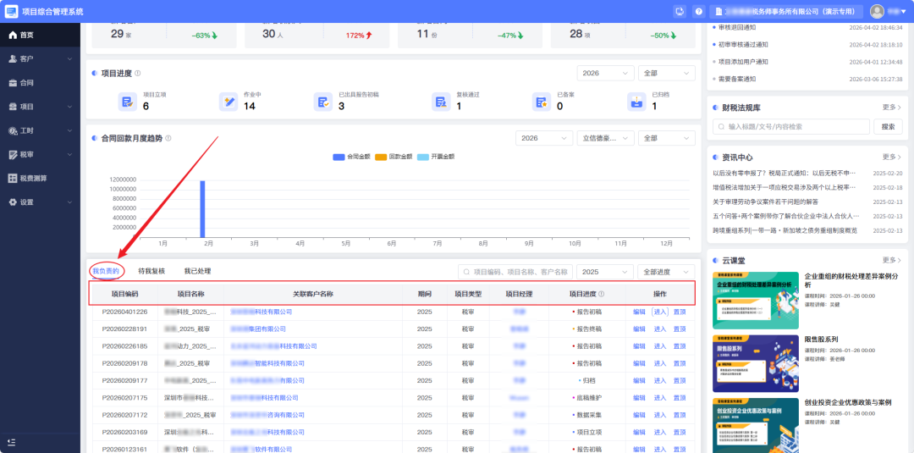
Task: Toggle the 合同金额 legend series
Action: (351, 157)
